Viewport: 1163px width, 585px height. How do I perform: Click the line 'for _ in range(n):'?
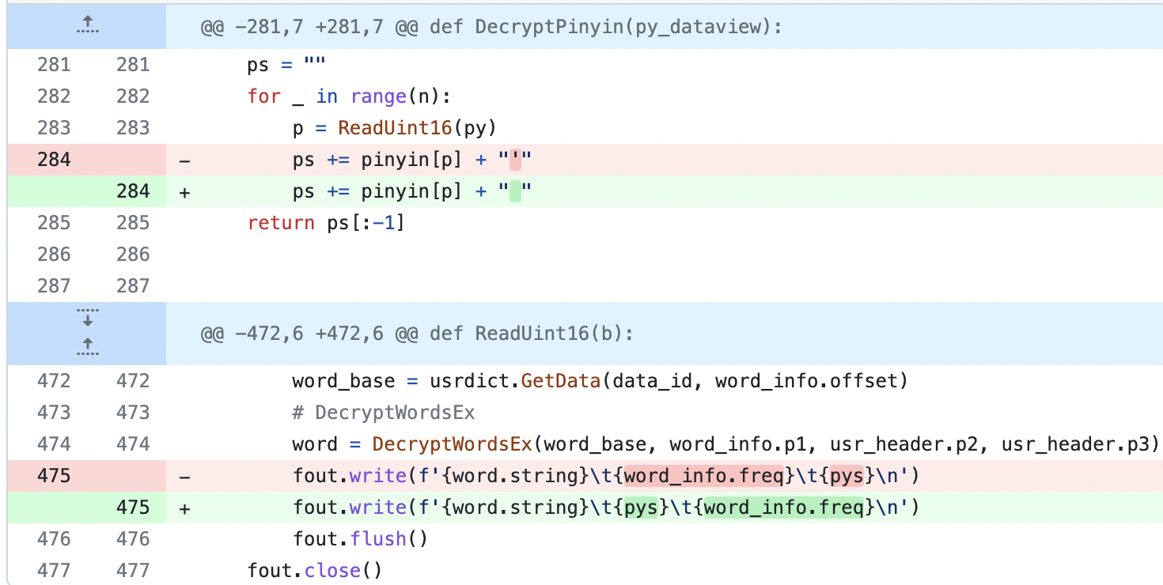coord(349,96)
